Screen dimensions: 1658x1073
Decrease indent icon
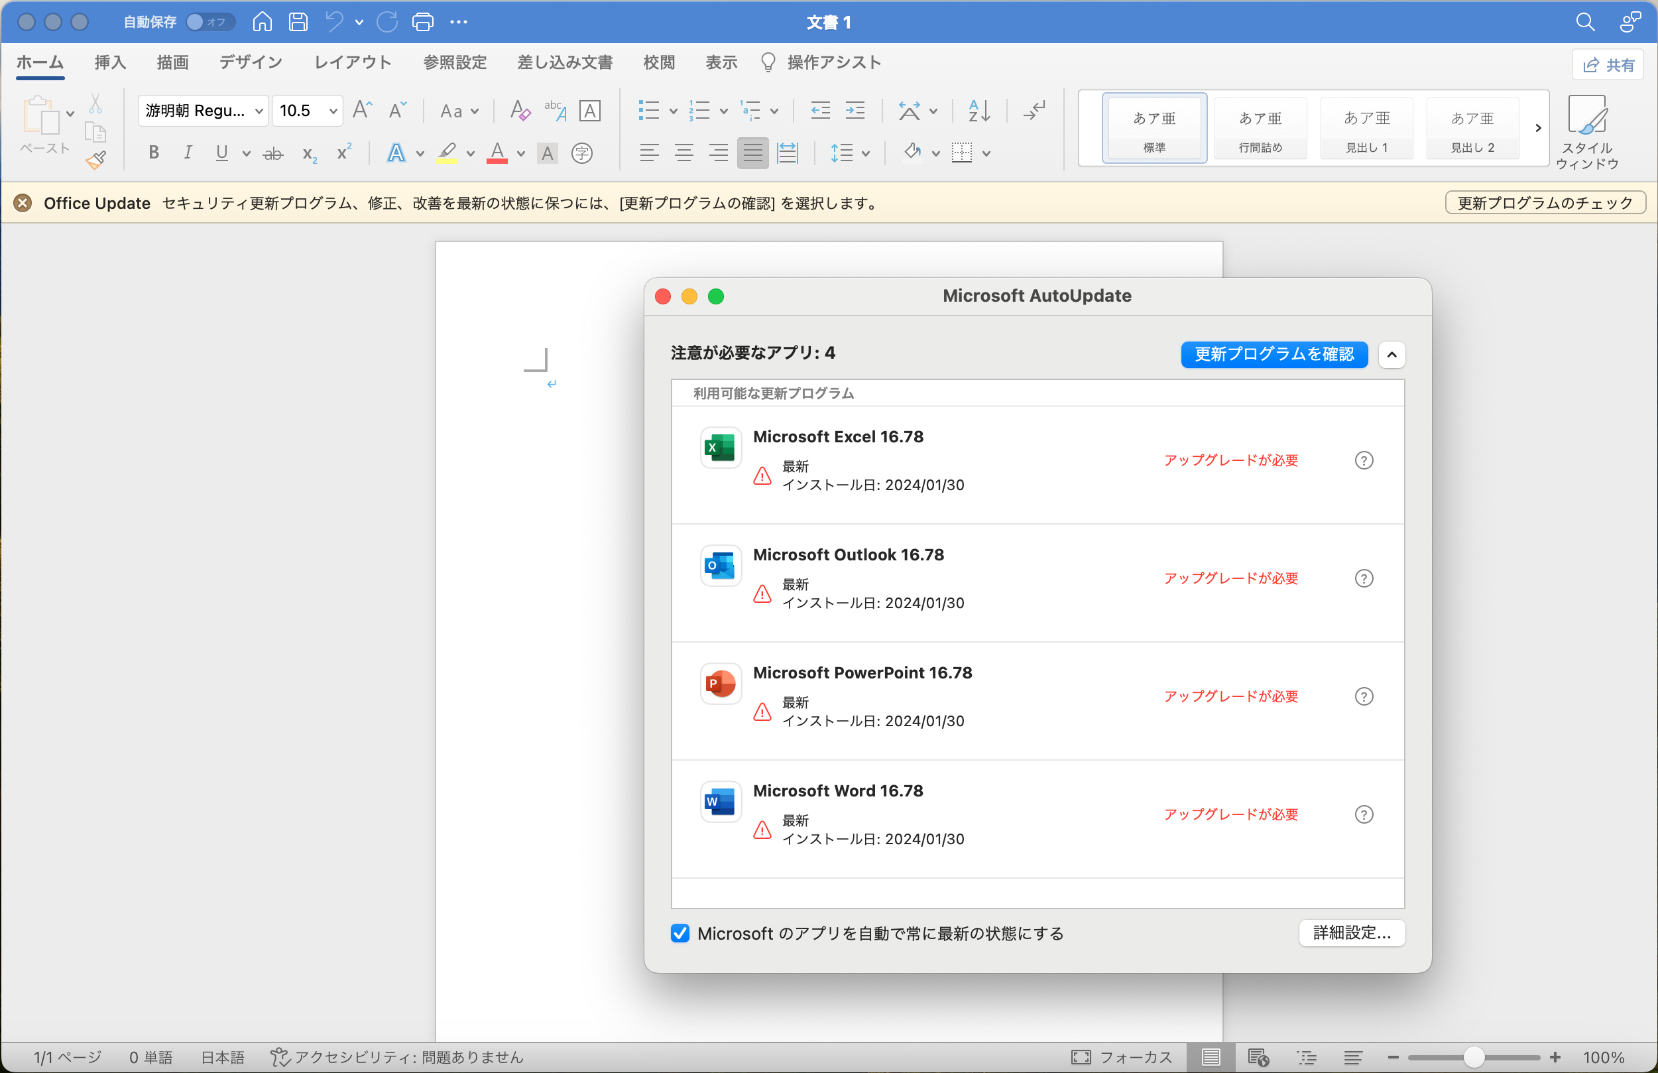pyautogui.click(x=820, y=110)
